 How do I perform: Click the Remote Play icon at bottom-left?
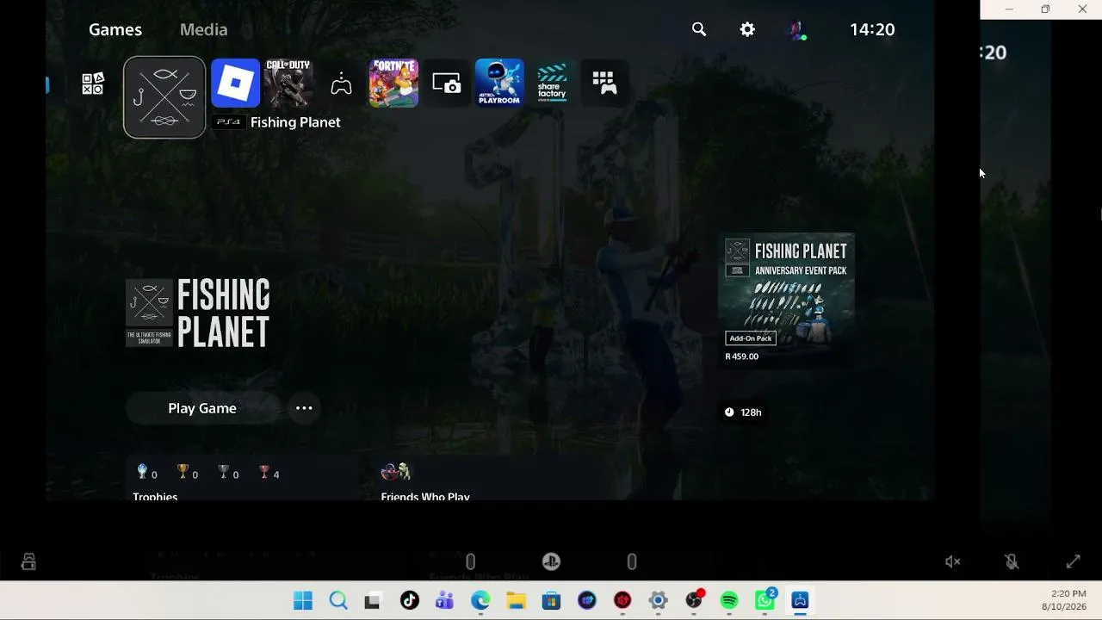pos(28,561)
